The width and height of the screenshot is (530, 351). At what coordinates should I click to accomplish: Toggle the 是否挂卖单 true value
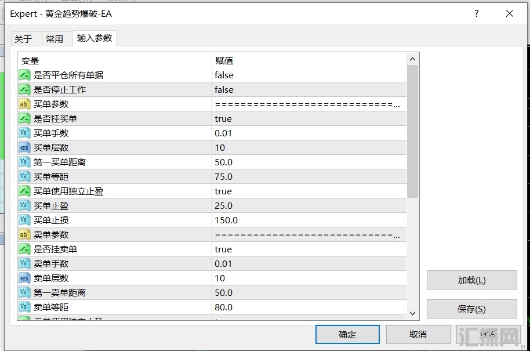(223, 249)
